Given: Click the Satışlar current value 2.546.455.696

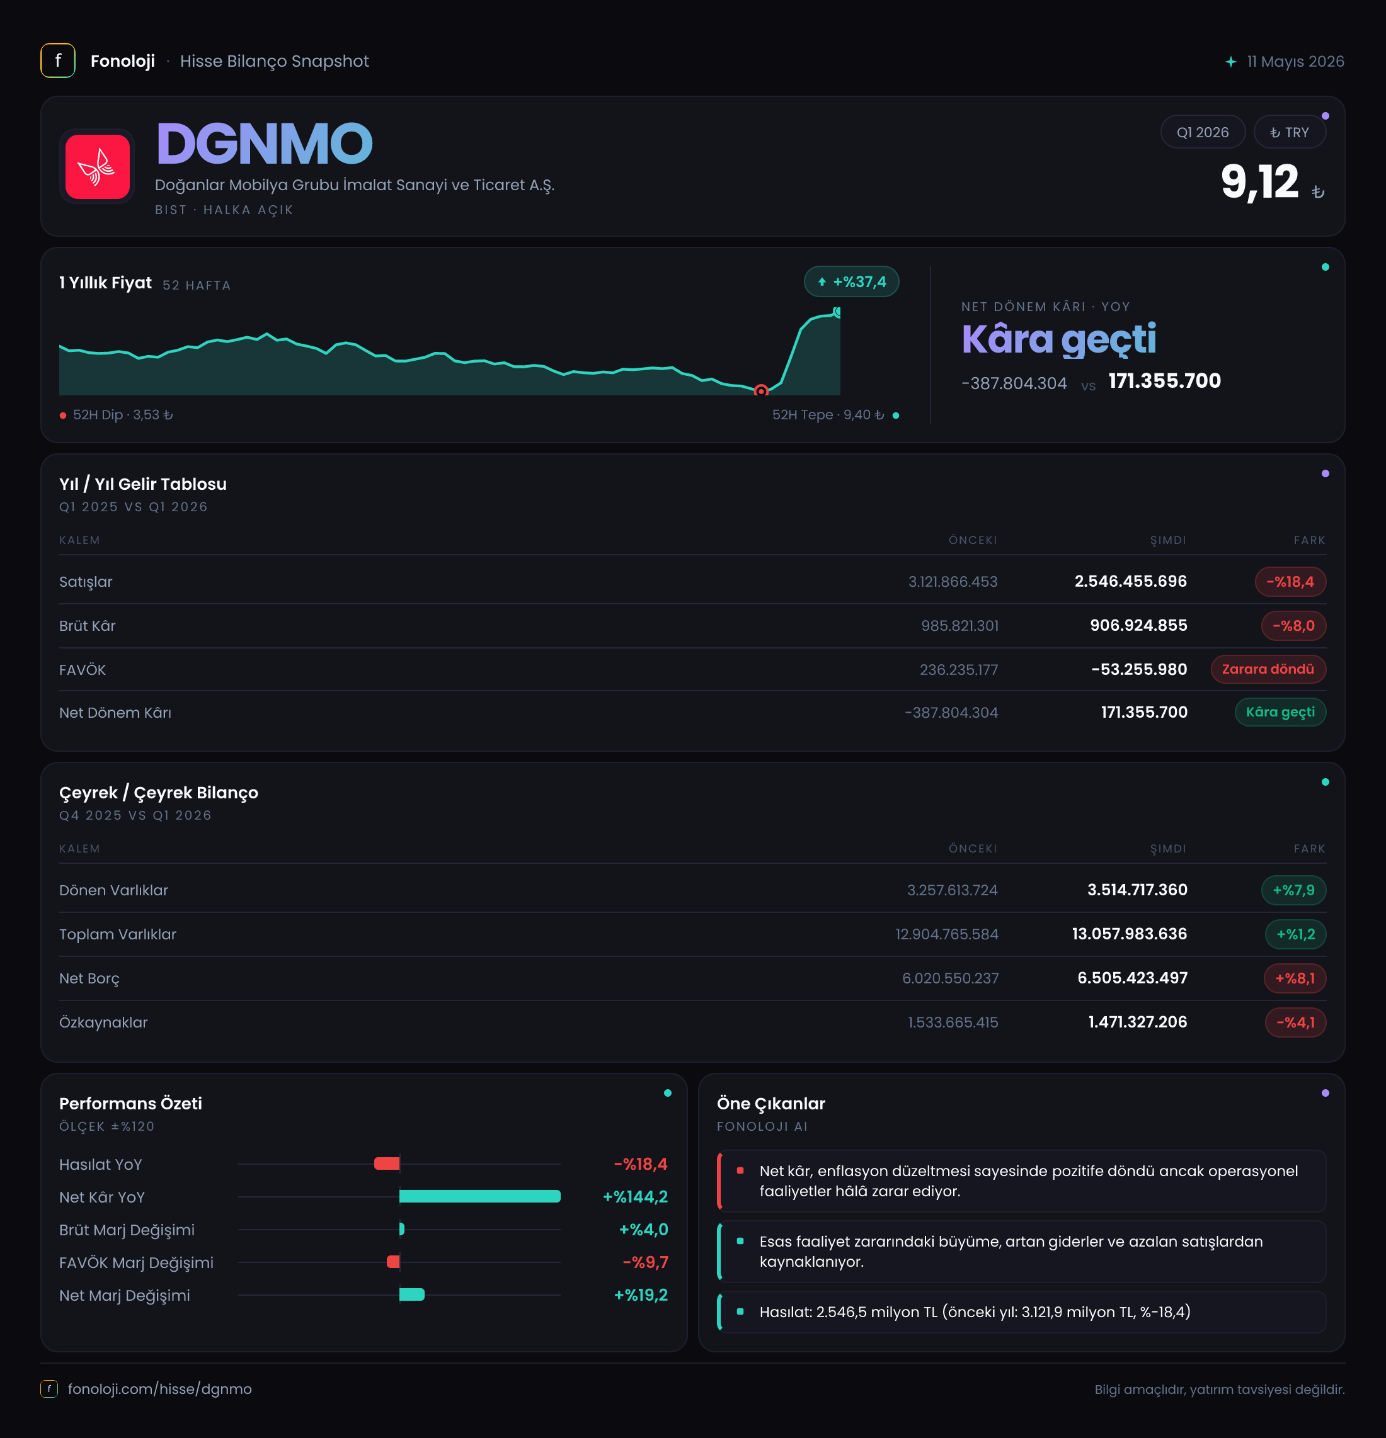Looking at the screenshot, I should [x=1130, y=581].
